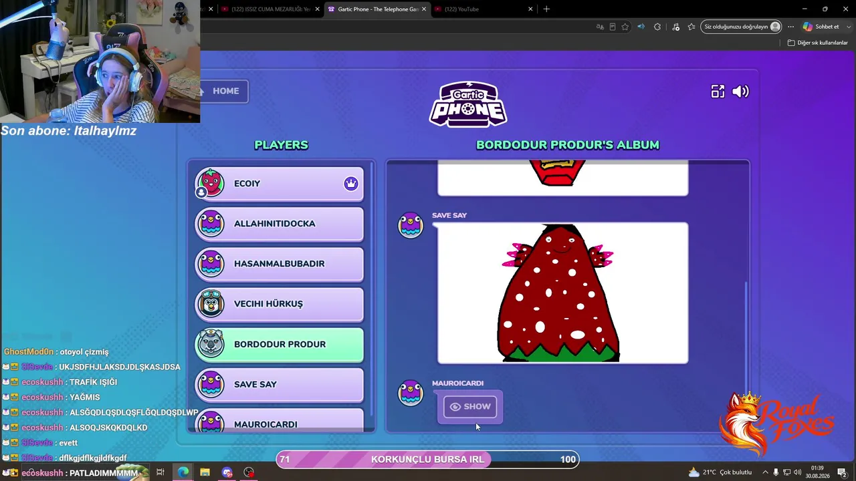Image resolution: width=856 pixels, height=481 pixels.
Task: Open browser settings and more menu
Action: (790, 27)
